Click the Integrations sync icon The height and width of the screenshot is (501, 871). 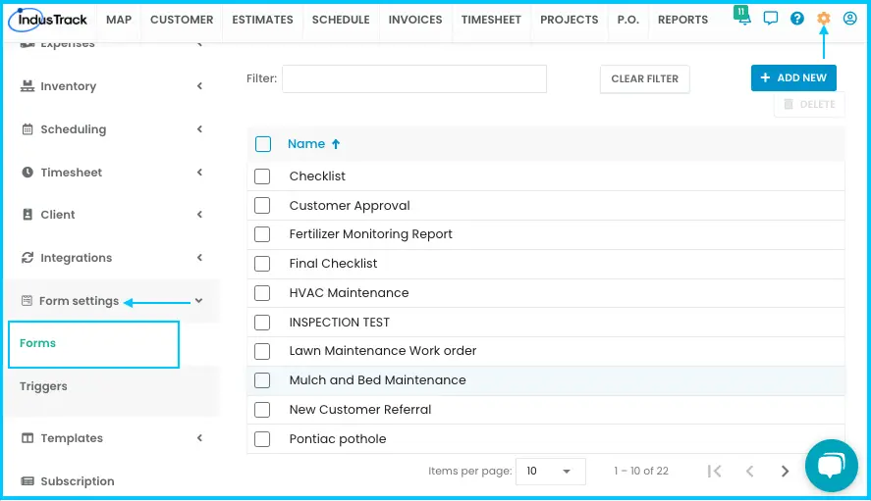[27, 258]
